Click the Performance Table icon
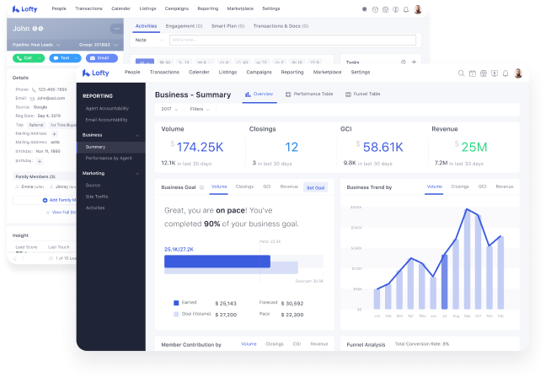This screenshot has width=551, height=378. pyautogui.click(x=288, y=94)
